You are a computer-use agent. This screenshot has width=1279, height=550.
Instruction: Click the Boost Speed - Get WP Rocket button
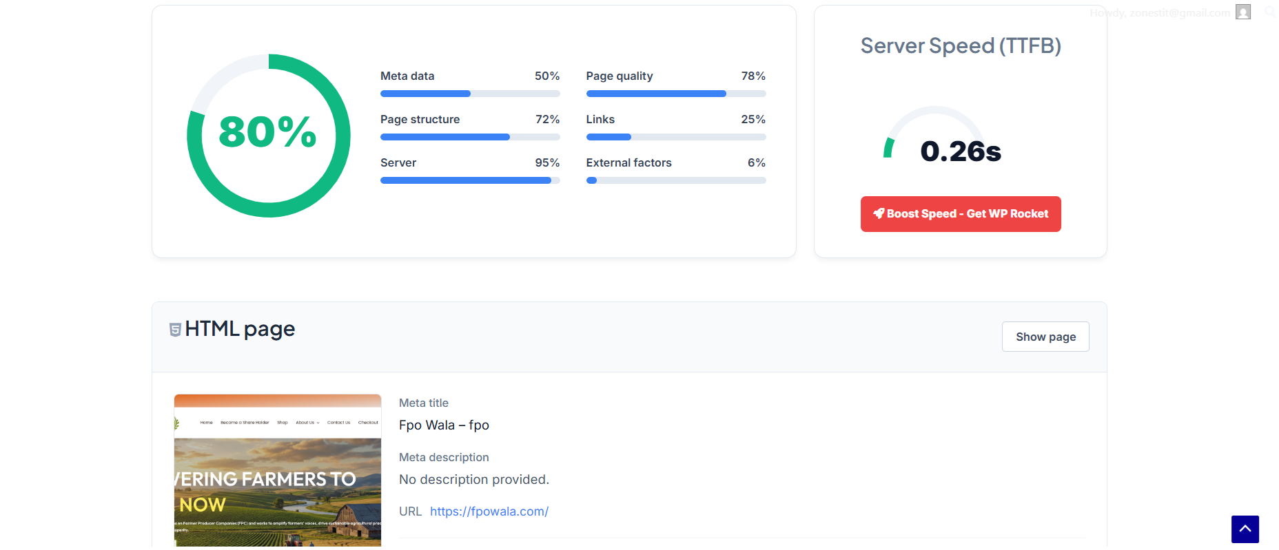tap(960, 214)
